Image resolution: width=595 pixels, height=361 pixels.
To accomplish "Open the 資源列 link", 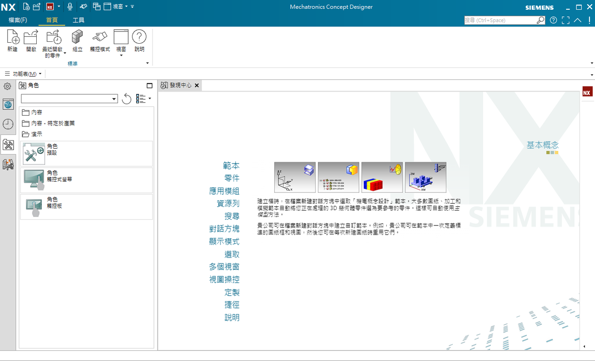I will tap(228, 203).
